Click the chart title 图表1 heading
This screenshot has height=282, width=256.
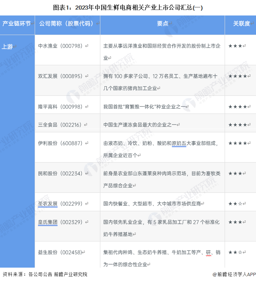click(x=128, y=7)
